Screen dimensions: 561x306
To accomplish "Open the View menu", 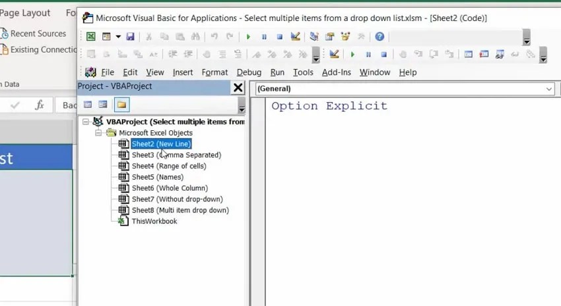I will click(155, 72).
